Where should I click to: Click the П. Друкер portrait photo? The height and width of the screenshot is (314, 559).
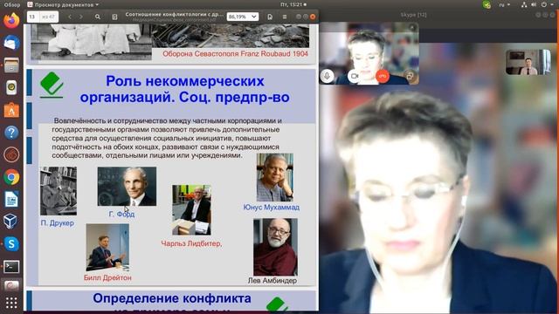tap(59, 191)
